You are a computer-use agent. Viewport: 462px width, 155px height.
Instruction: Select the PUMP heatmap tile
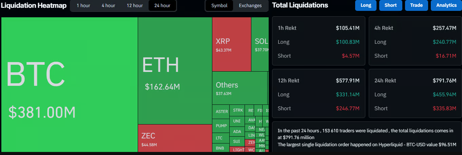click(x=221, y=126)
